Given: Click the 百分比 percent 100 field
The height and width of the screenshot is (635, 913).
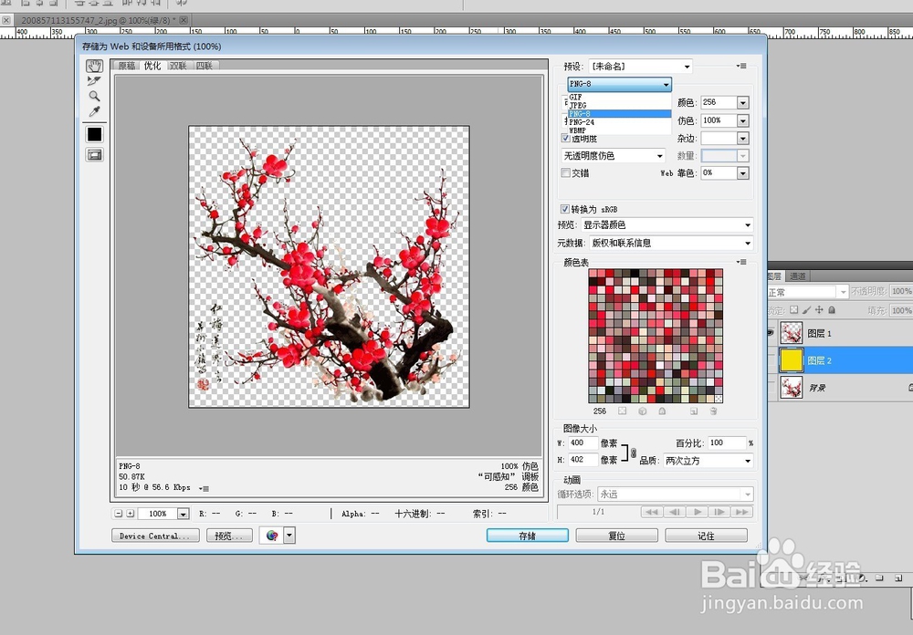Looking at the screenshot, I should pos(727,442).
